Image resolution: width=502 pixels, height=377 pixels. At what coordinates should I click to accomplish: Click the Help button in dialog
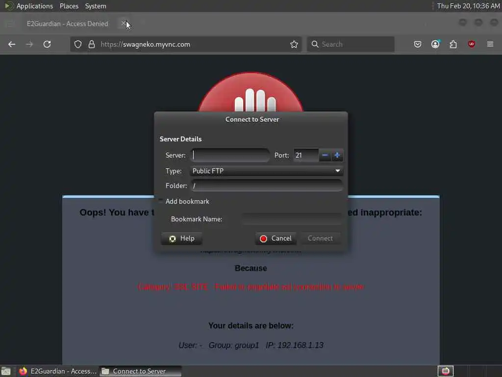point(181,239)
